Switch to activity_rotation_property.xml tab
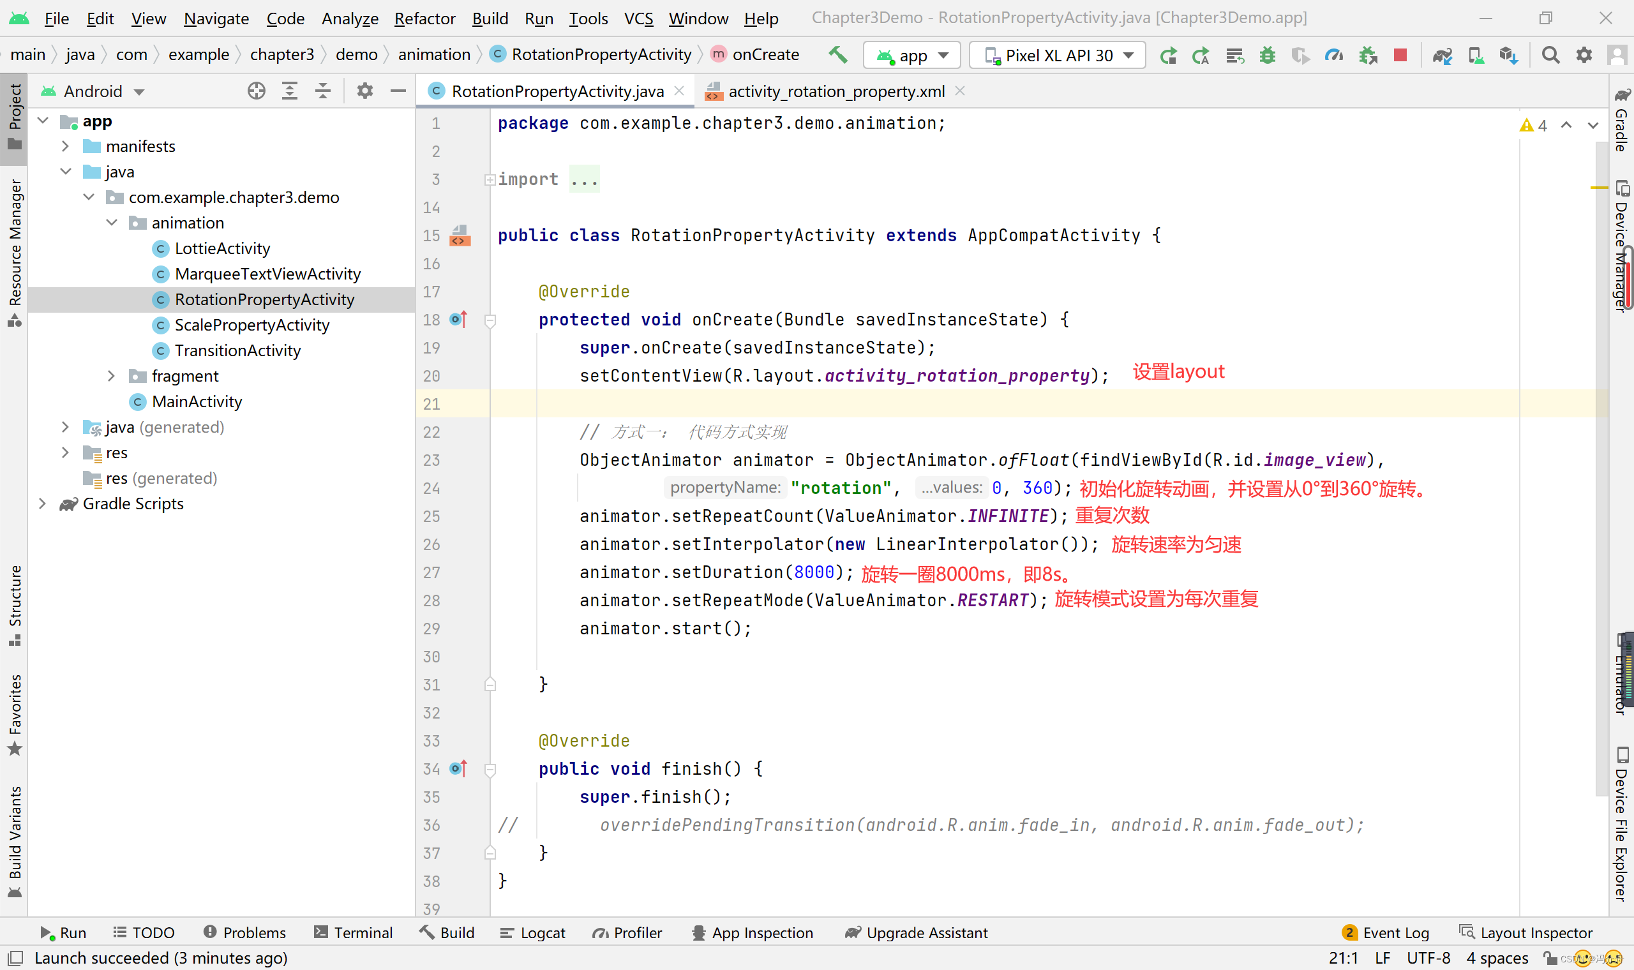1634x970 pixels. tap(836, 91)
